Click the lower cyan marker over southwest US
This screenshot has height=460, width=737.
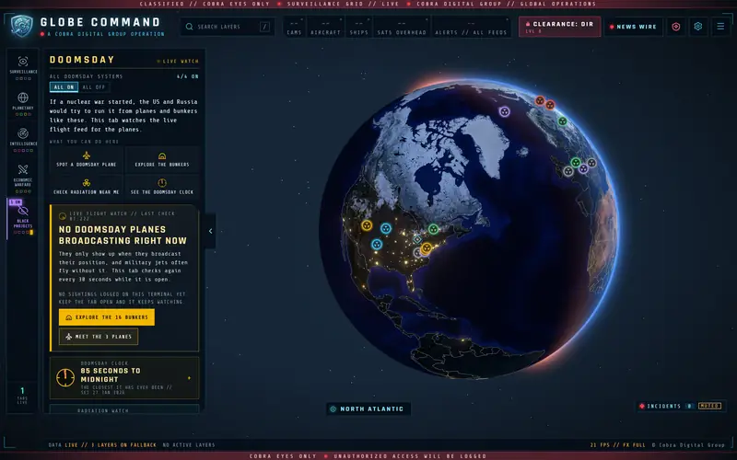tap(377, 244)
